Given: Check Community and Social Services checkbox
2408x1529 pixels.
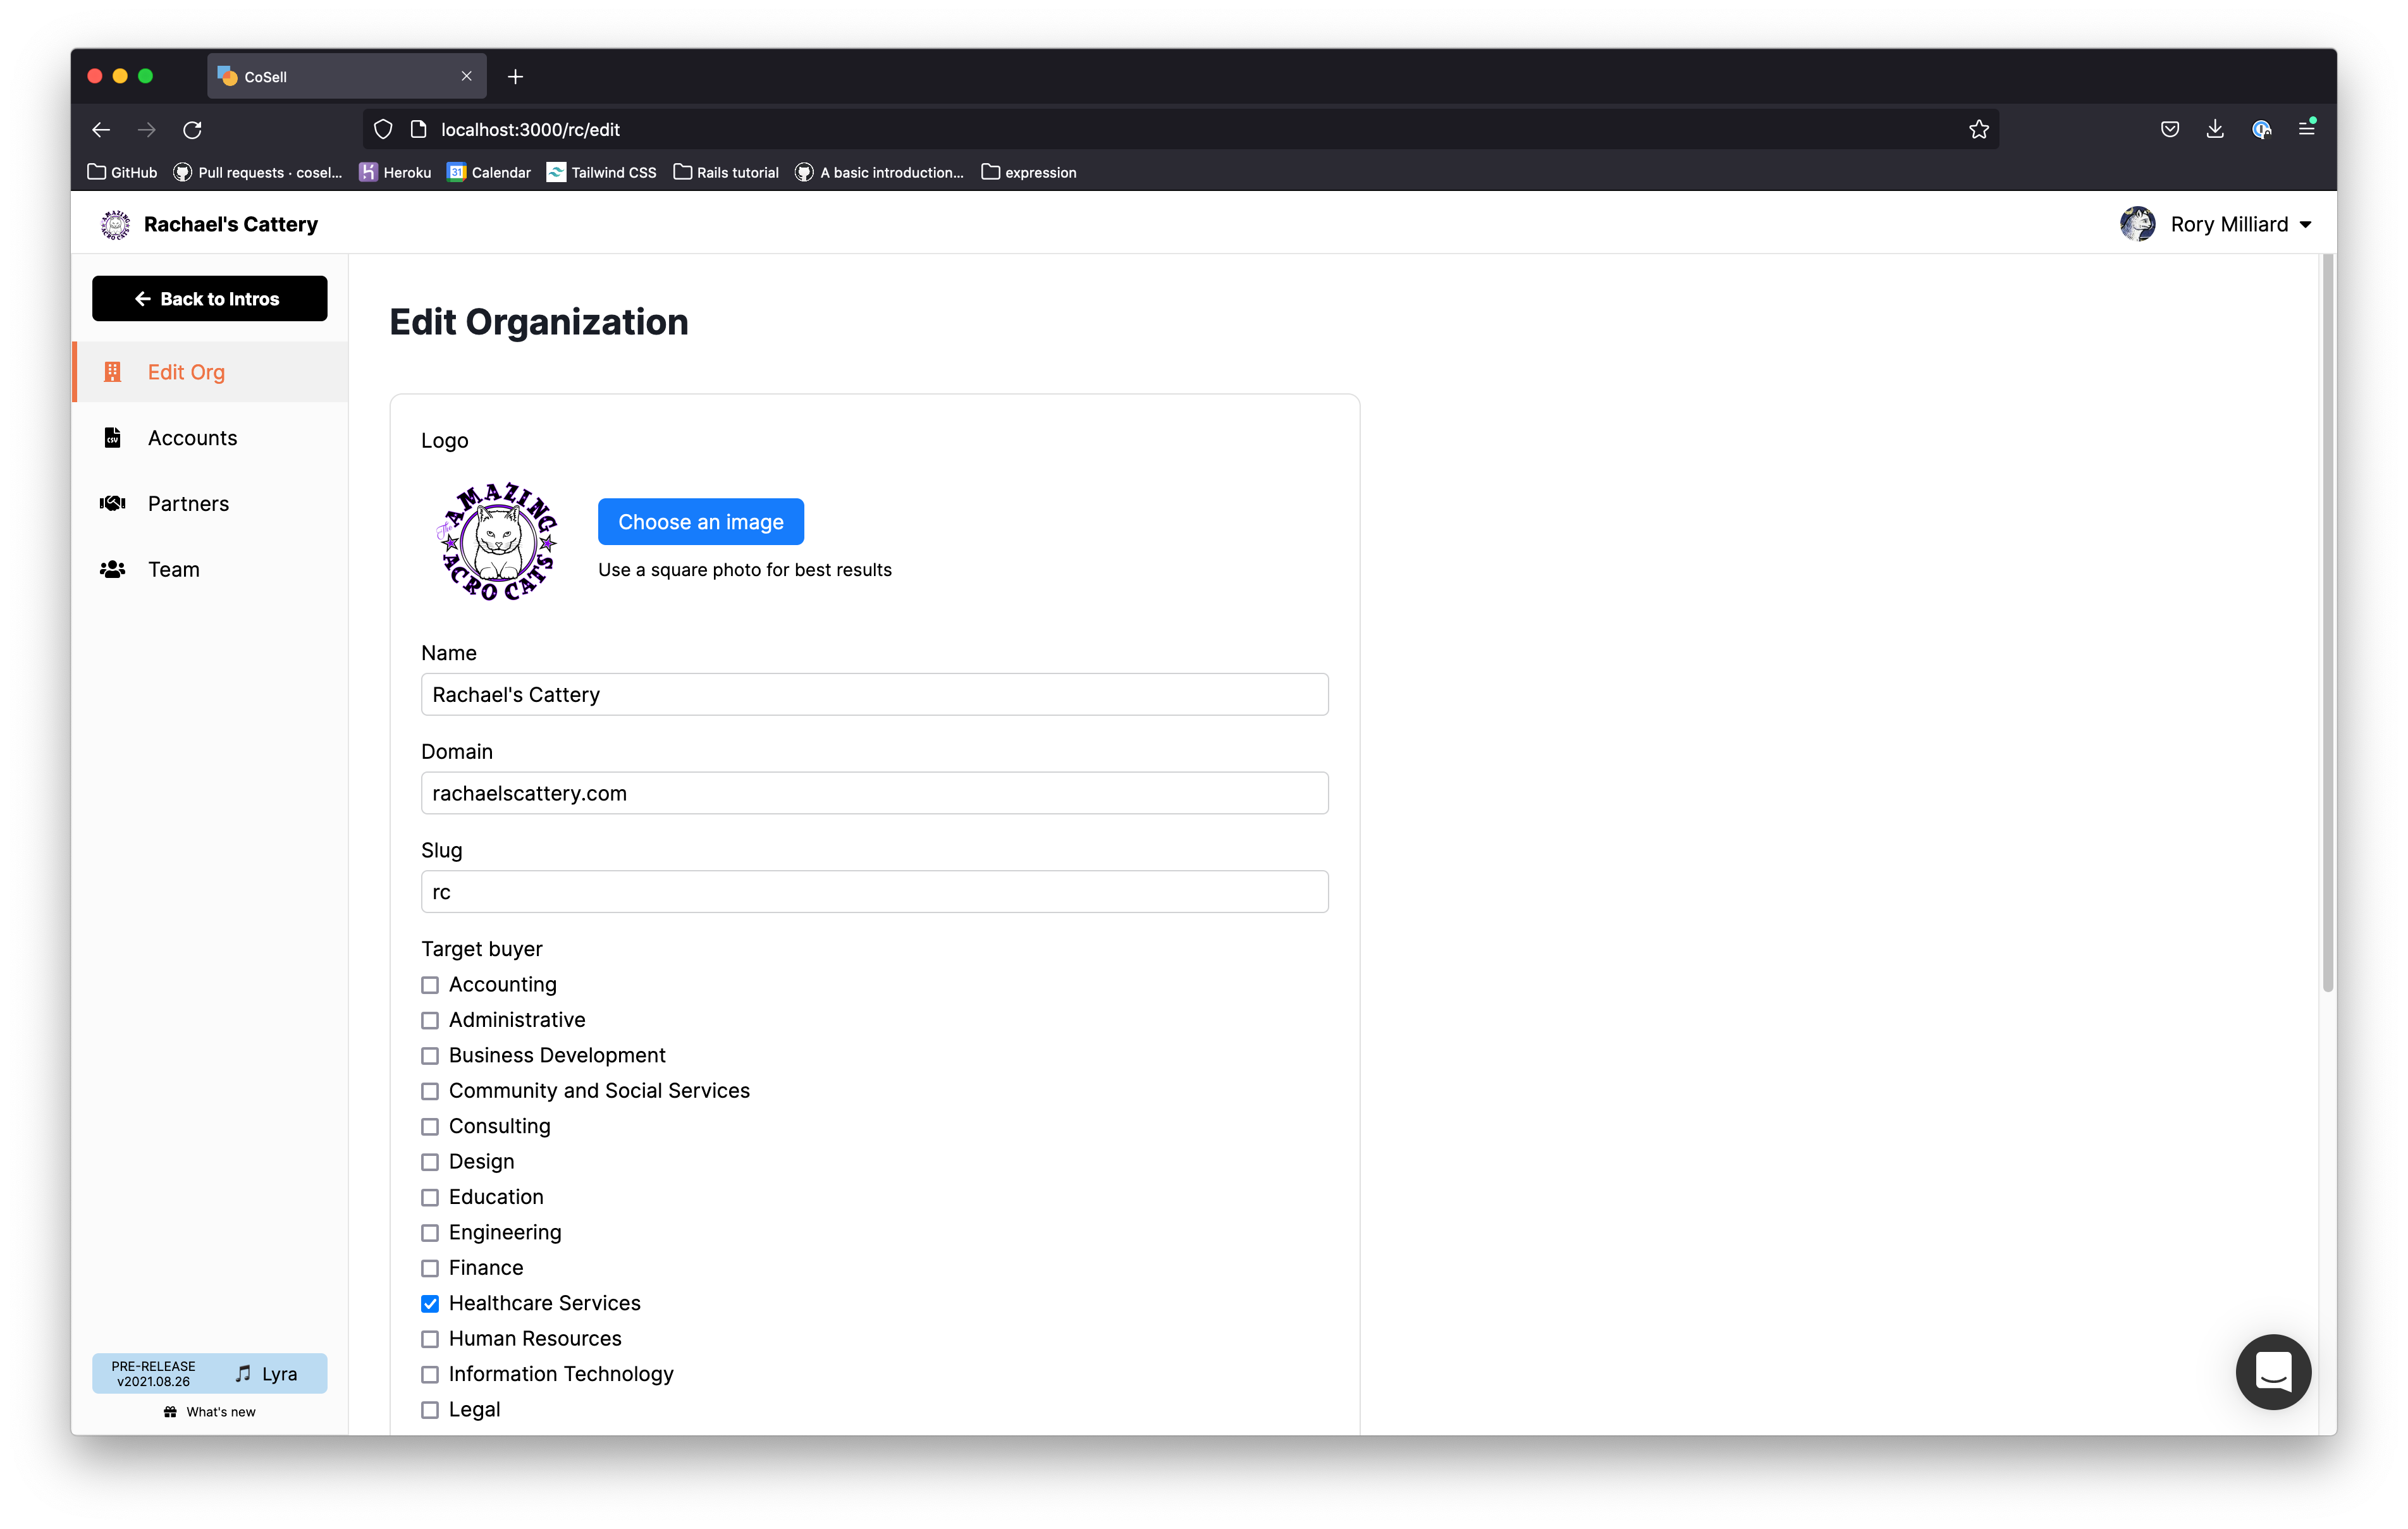Looking at the screenshot, I should click(x=430, y=1092).
